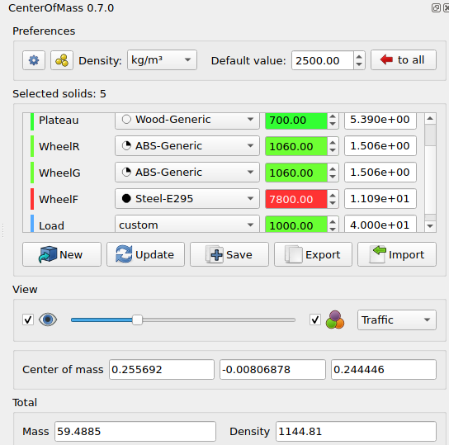Click the Import button
This screenshot has height=445, width=449.
point(397,254)
